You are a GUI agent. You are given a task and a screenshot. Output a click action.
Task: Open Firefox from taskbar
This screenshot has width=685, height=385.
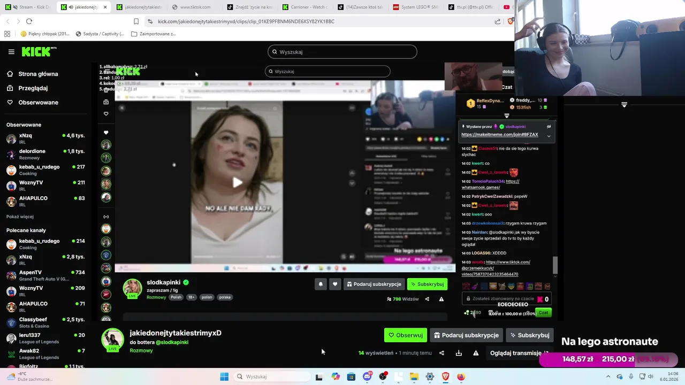click(461, 376)
